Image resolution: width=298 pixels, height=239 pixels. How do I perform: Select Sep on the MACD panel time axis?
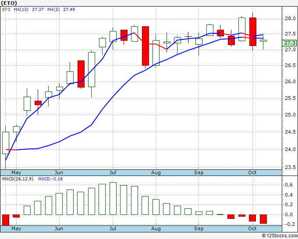pyautogui.click(x=199, y=228)
